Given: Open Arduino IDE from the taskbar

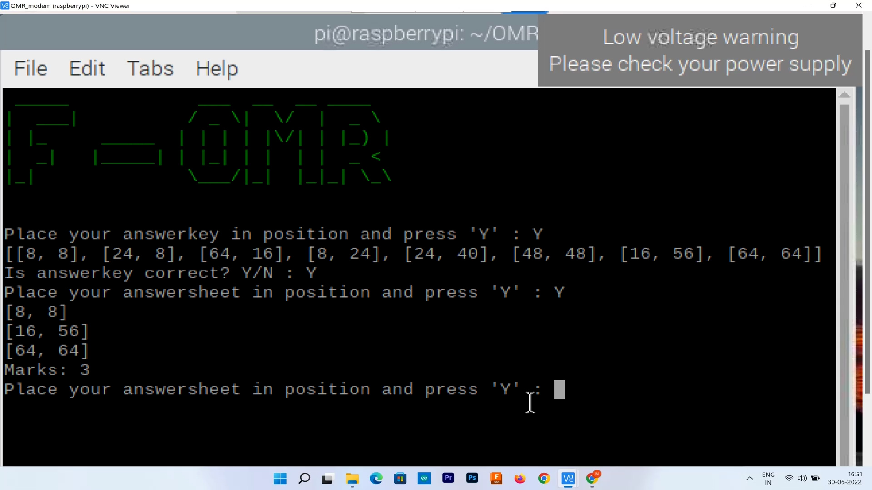Looking at the screenshot, I should click(424, 478).
